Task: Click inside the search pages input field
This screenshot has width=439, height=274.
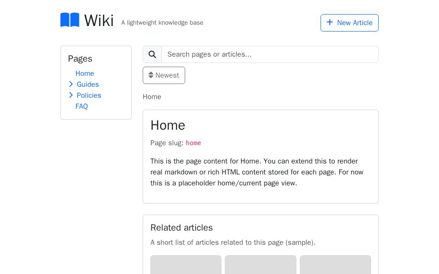Action: [x=270, y=54]
